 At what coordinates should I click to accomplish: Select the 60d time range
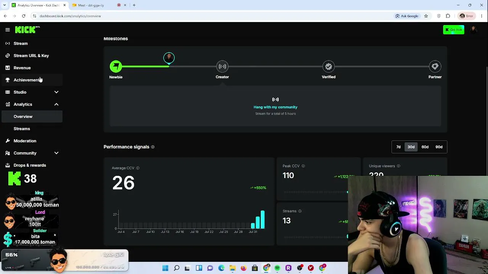(x=425, y=147)
